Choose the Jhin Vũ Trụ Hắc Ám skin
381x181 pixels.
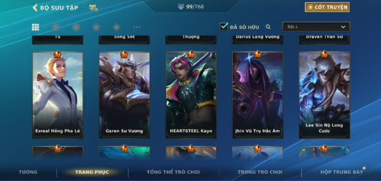pos(258,95)
